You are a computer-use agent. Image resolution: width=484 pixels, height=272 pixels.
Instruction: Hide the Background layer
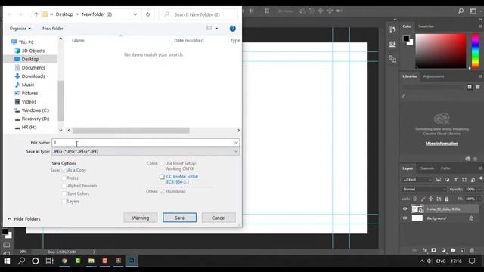click(405, 218)
